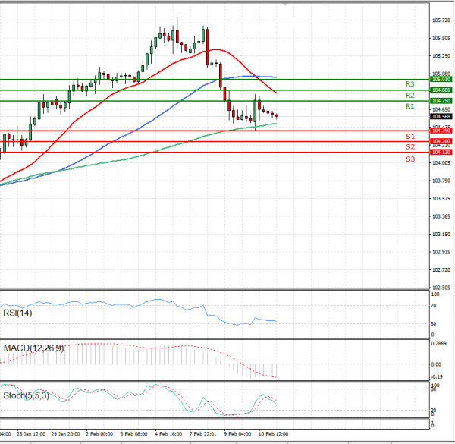Viewport: 455px width, 444px height.
Task: Click the RSI 30 level label
Action: [x=433, y=324]
